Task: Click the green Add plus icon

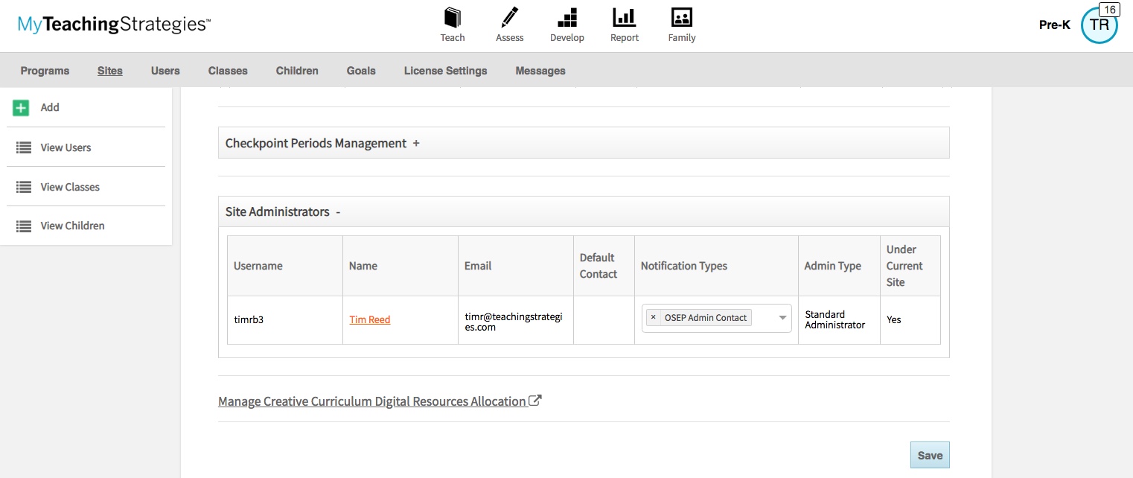Action: (21, 107)
